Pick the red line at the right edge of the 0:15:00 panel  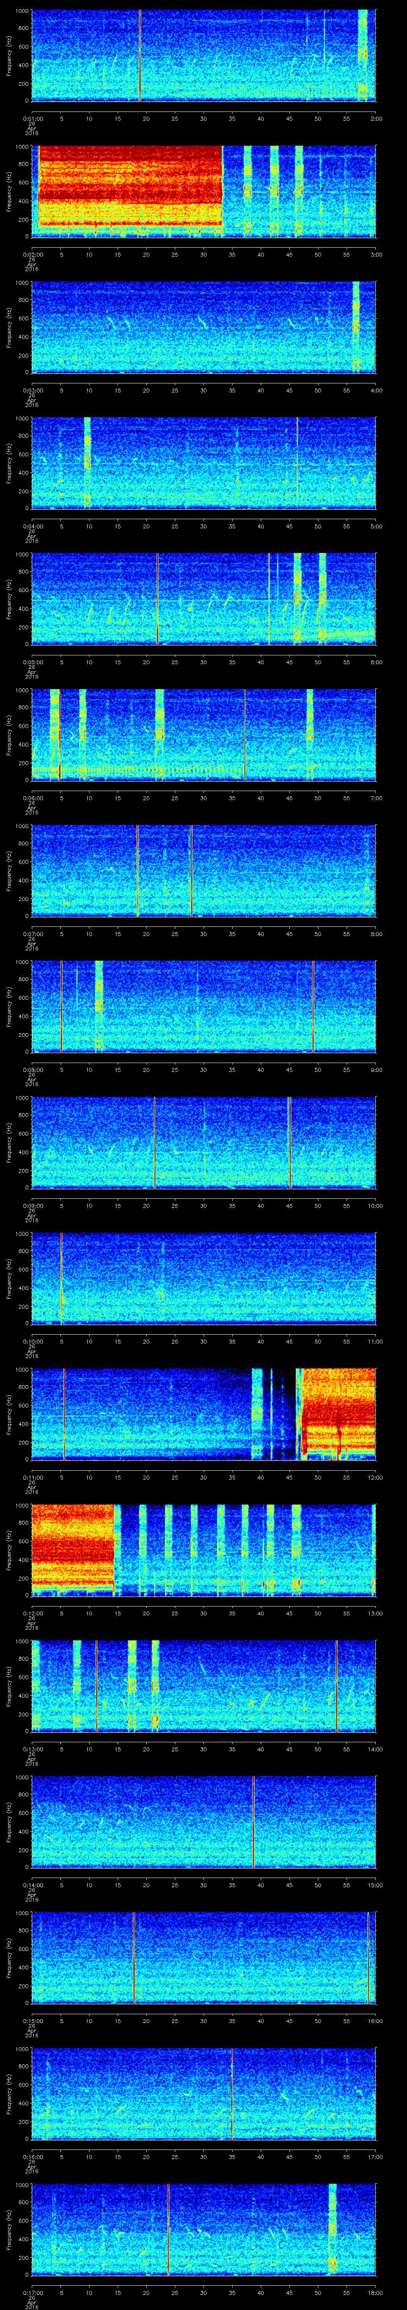pos(368,1957)
